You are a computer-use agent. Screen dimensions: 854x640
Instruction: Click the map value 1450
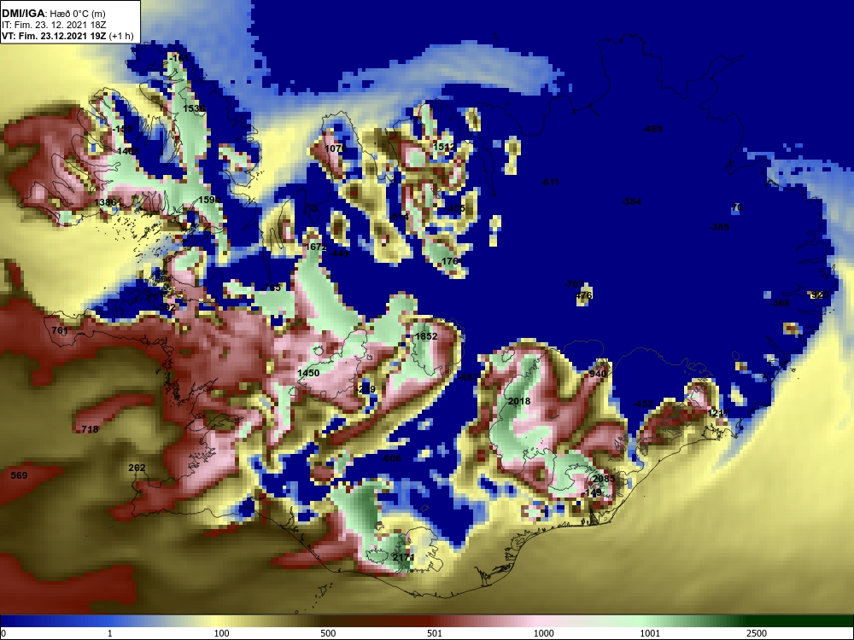pos(308,373)
